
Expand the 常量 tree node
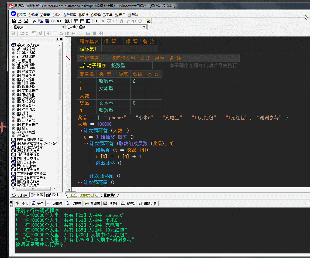(13, 136)
